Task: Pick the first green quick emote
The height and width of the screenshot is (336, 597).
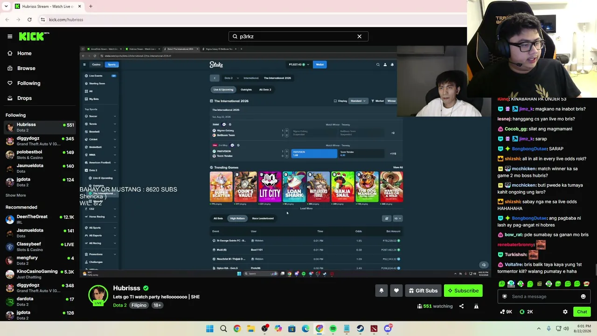Action: point(502,284)
